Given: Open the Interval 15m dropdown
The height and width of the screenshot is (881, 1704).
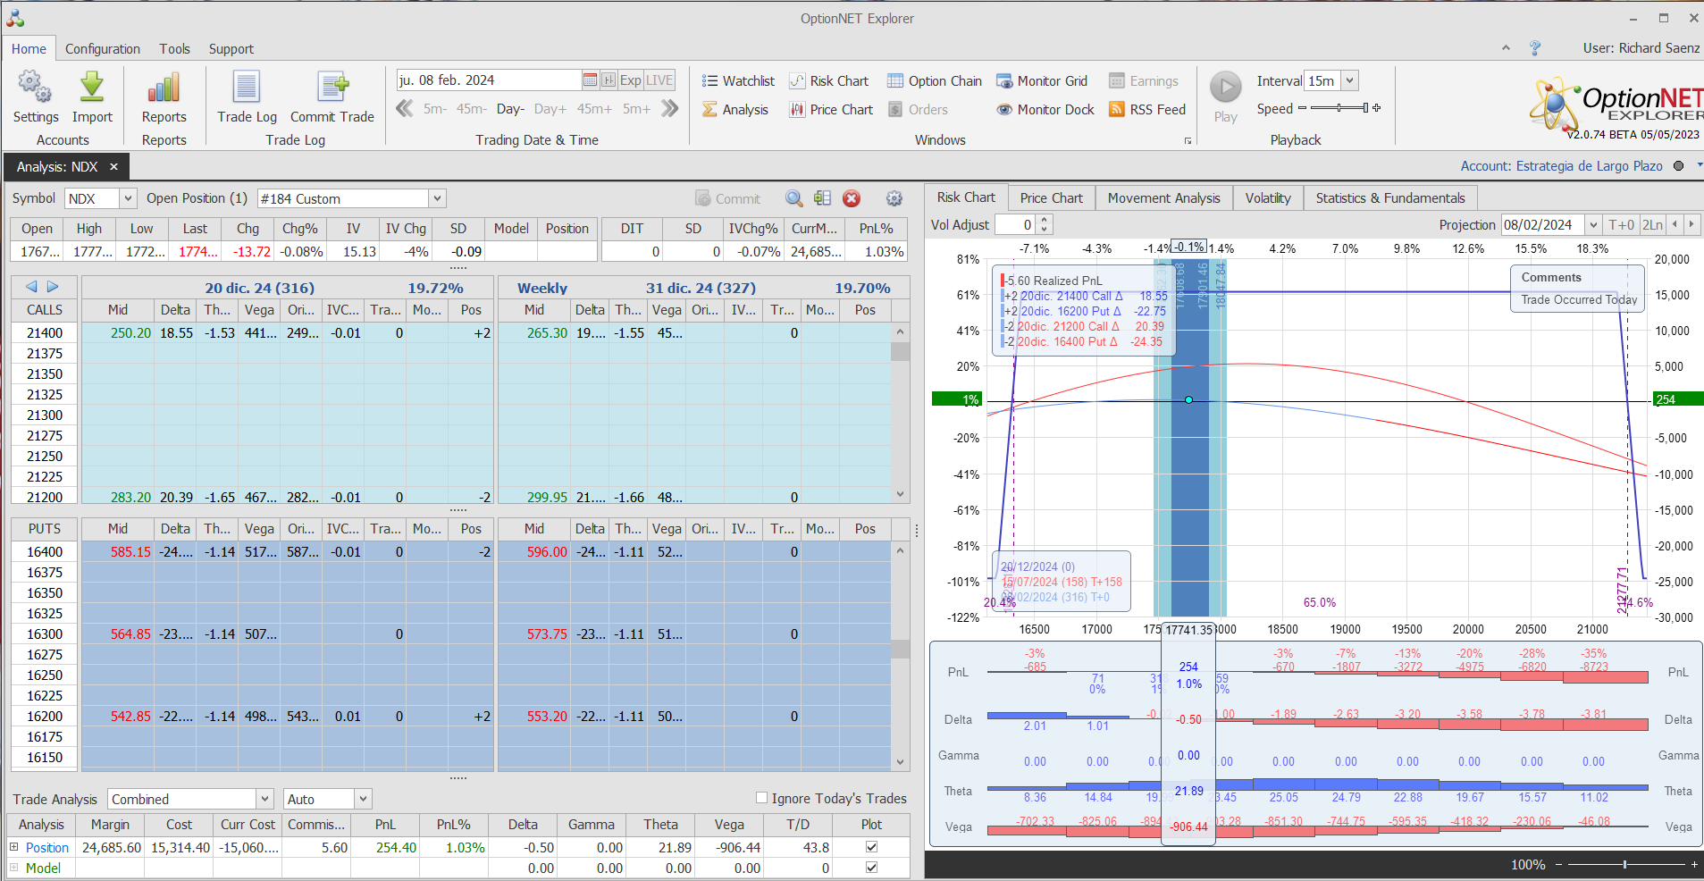Looking at the screenshot, I should [1349, 81].
